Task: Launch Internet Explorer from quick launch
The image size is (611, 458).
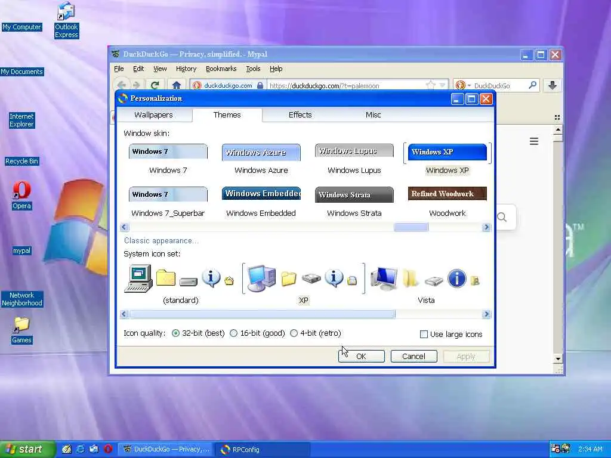Action: tap(81, 449)
